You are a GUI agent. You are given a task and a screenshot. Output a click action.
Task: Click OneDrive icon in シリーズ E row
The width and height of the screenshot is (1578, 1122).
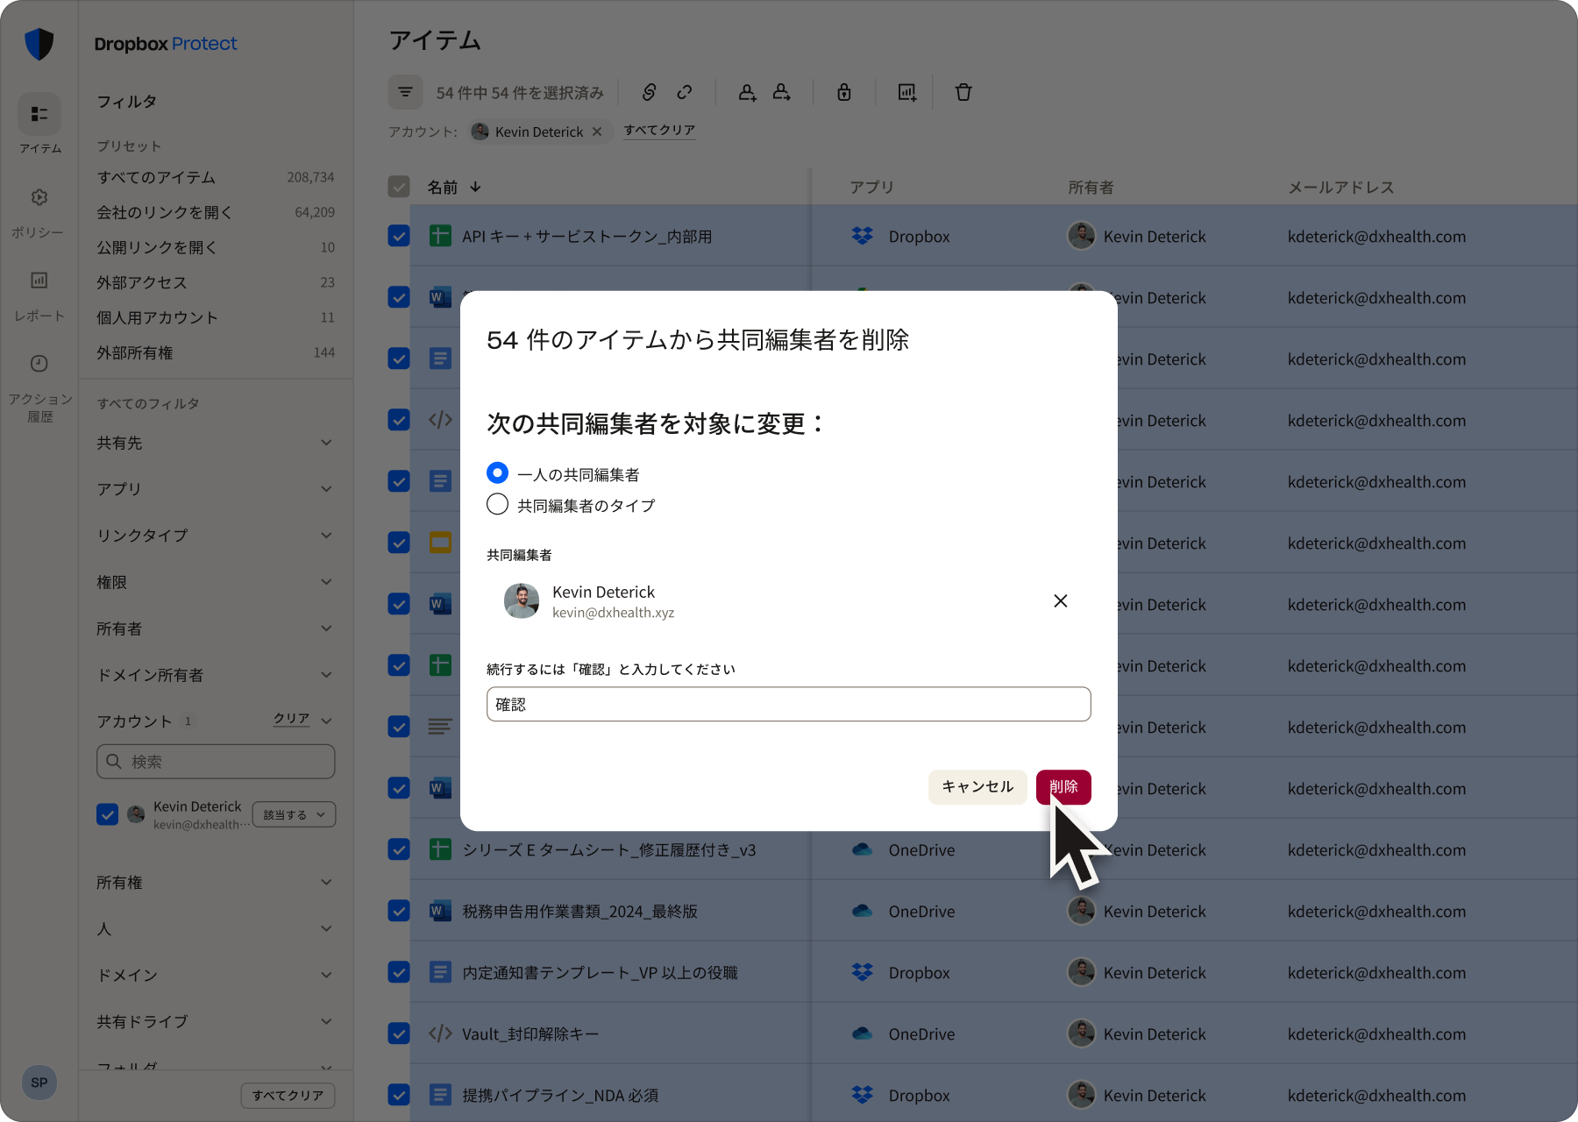click(863, 849)
